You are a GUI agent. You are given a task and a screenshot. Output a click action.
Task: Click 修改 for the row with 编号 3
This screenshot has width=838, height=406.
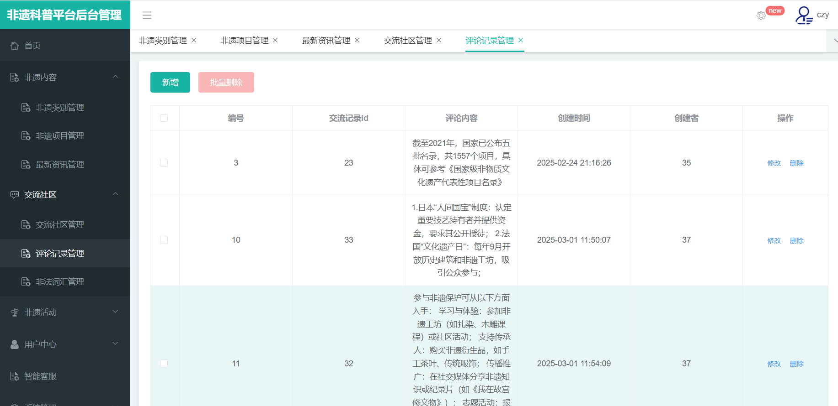(x=774, y=163)
